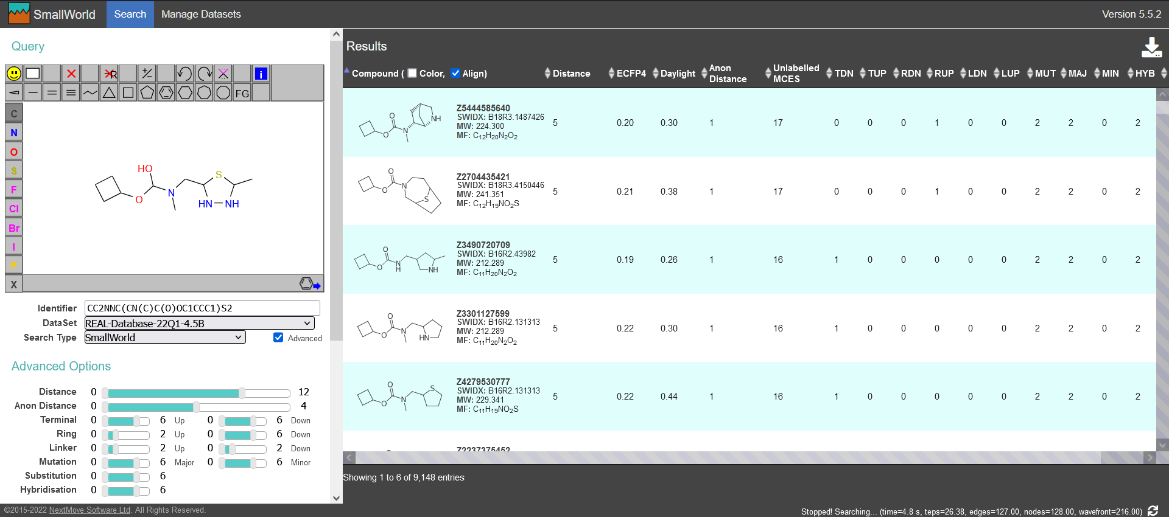Screen dimensions: 1169x517
Task: Click the blue info icon in the editor
Action: (x=261, y=74)
